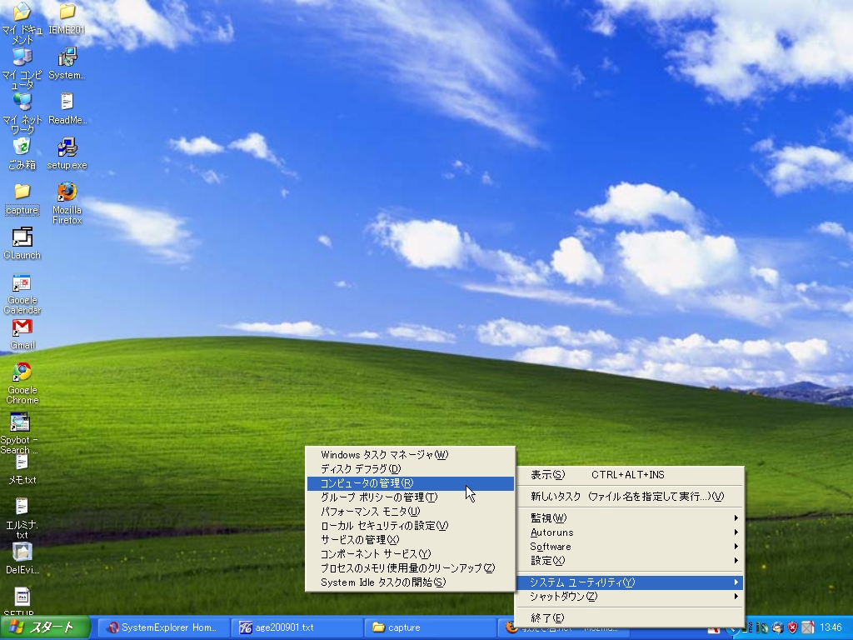The image size is (853, 640).
Task: Select the Gmail desktop shortcut
Action: click(x=22, y=334)
